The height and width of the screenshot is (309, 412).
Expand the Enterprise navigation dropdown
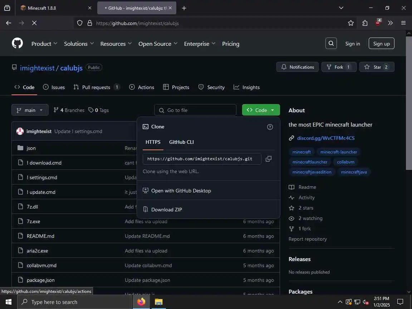(x=200, y=44)
